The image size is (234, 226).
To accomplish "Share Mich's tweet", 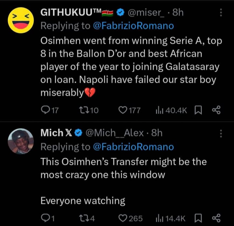I will [216, 218].
